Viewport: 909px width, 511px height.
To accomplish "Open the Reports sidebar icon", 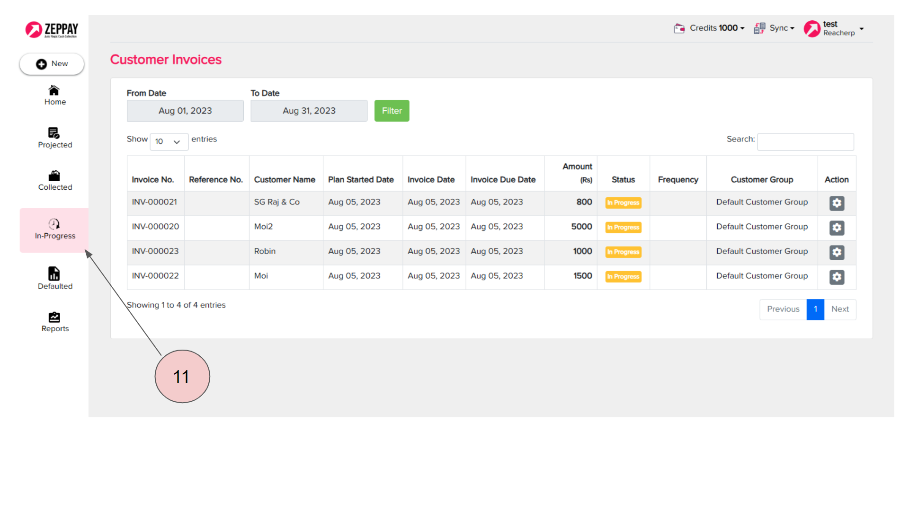I will (x=54, y=317).
